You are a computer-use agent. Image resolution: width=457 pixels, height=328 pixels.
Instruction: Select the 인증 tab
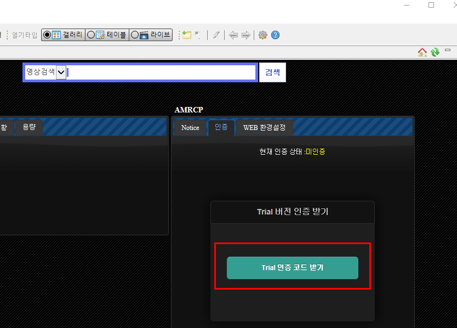(221, 127)
